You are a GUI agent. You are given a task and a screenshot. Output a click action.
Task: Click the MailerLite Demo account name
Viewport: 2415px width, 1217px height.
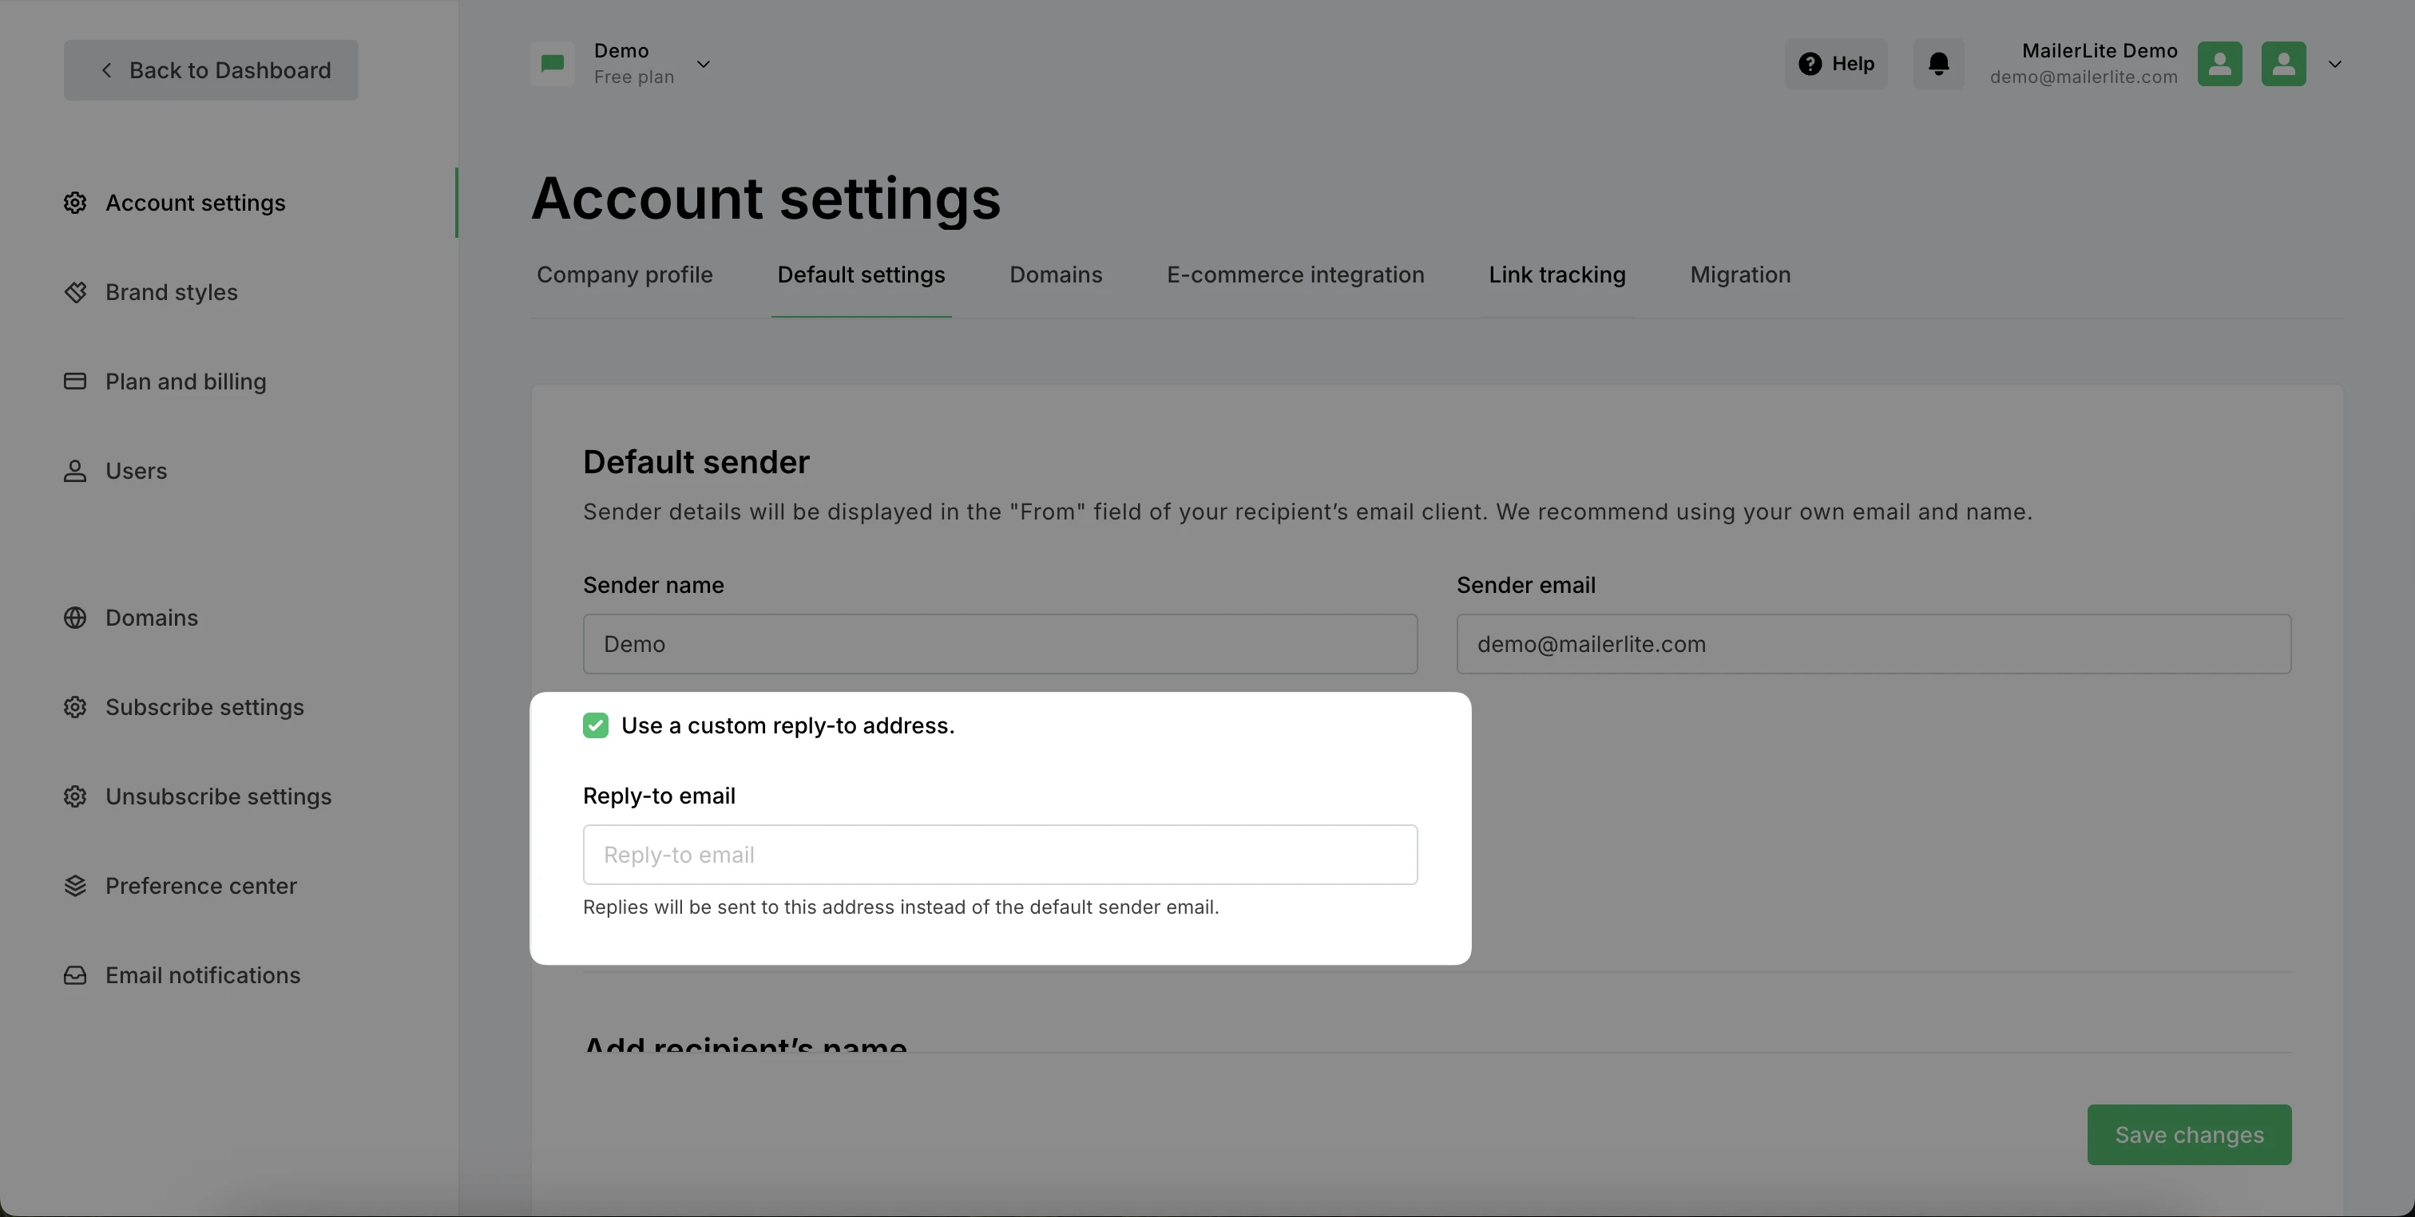[x=2099, y=50]
